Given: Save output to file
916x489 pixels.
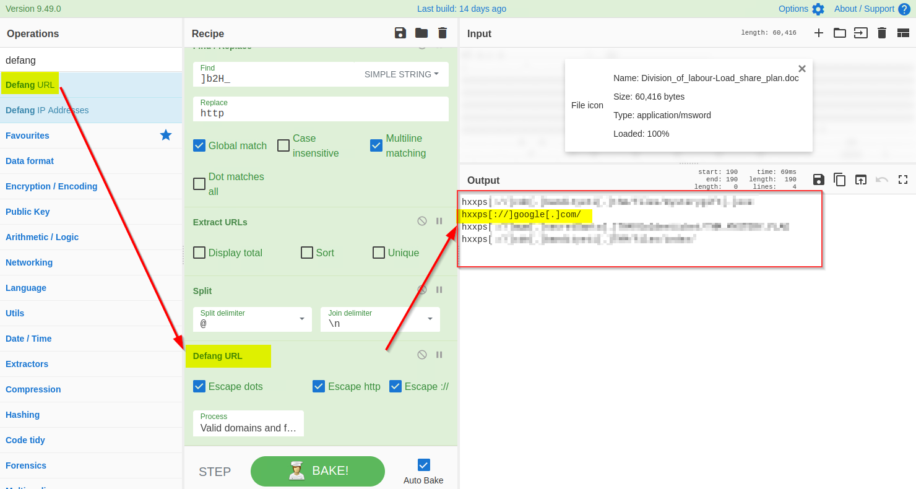Looking at the screenshot, I should 818,180.
